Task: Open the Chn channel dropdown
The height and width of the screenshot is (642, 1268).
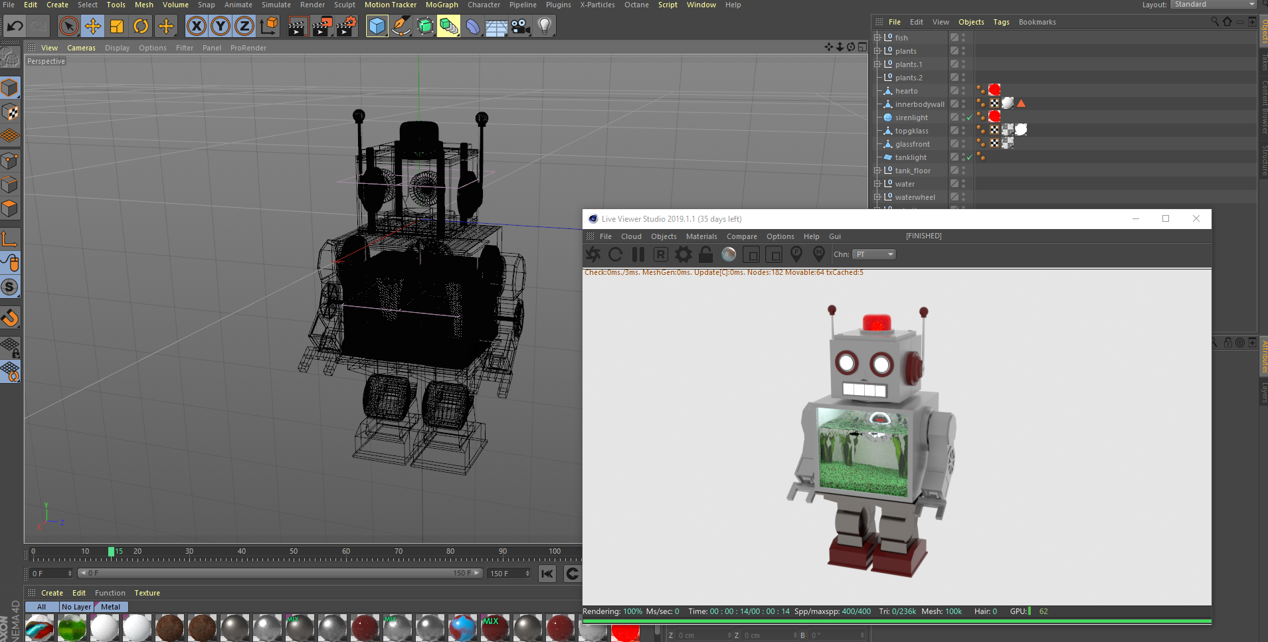Action: (874, 254)
